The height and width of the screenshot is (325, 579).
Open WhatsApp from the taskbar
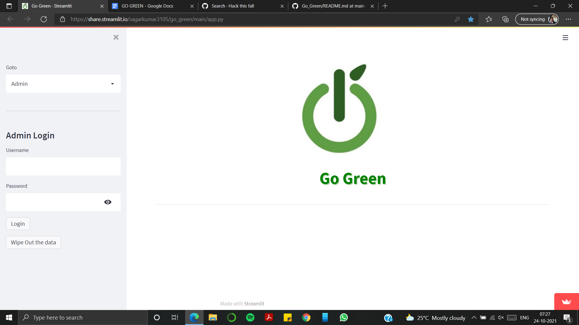pyautogui.click(x=343, y=317)
